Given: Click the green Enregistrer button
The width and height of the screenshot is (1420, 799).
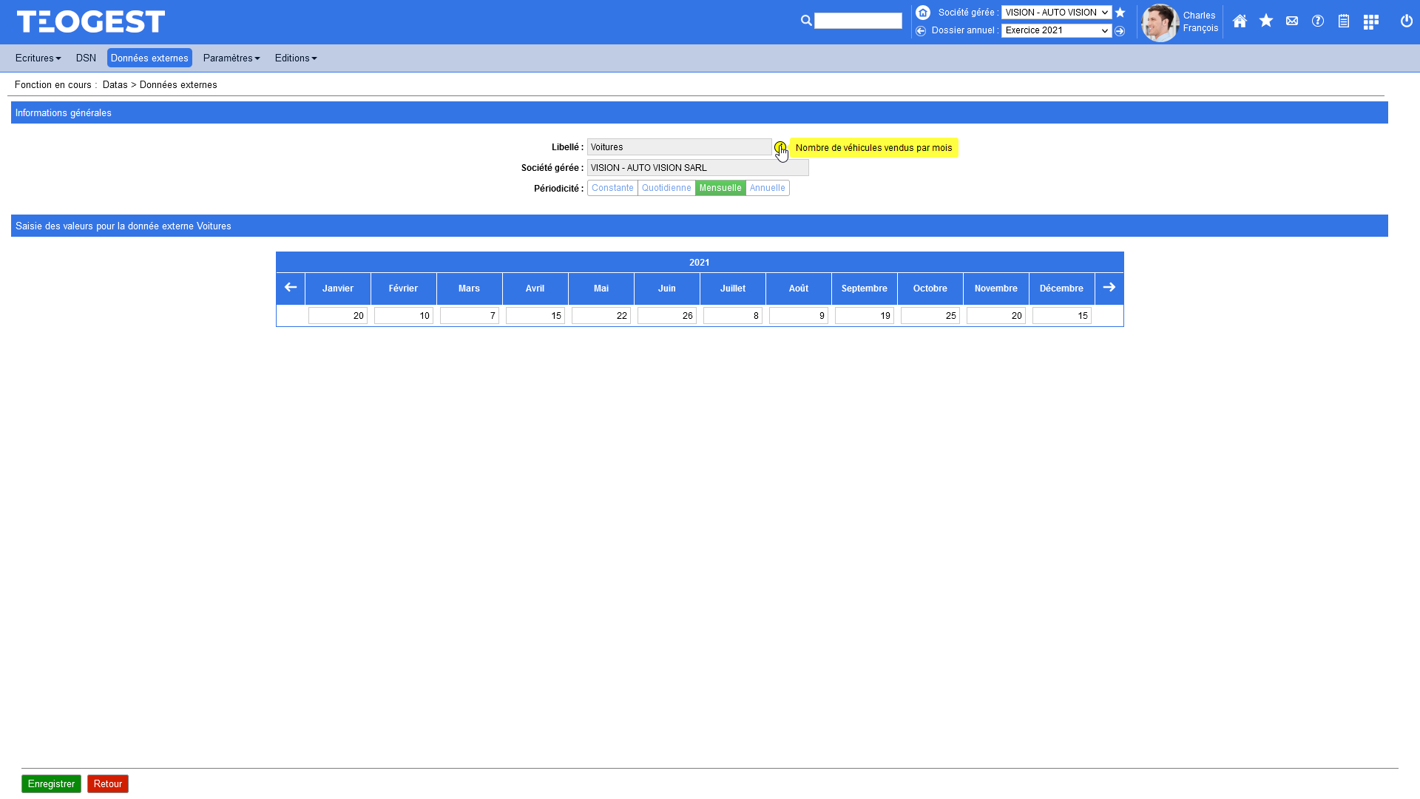Looking at the screenshot, I should pos(51,783).
